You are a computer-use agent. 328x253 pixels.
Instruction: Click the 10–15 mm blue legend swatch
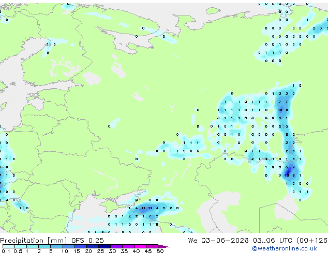68,246
